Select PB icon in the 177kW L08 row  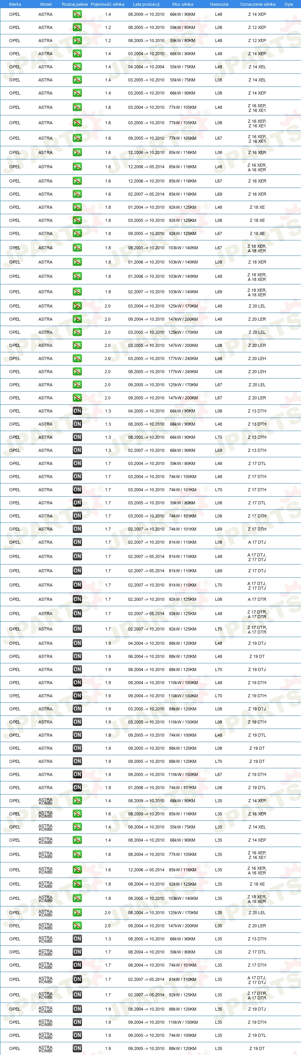(77, 372)
